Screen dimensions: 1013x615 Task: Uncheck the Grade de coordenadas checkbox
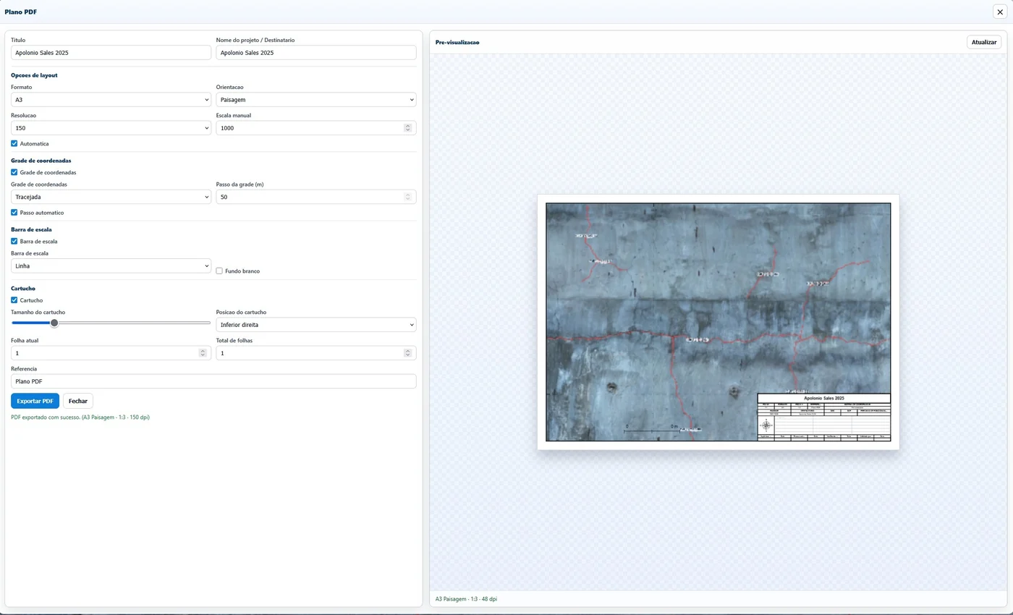14,172
